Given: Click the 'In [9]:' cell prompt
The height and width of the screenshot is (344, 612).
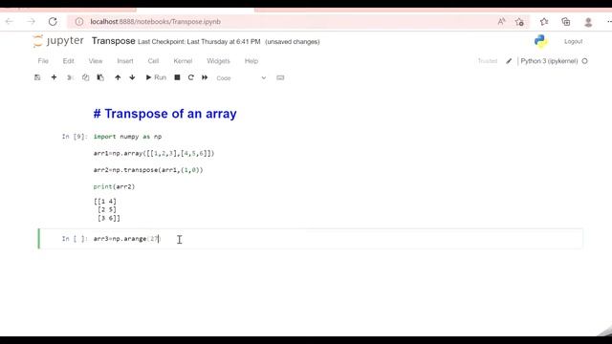Looking at the screenshot, I should [75, 137].
